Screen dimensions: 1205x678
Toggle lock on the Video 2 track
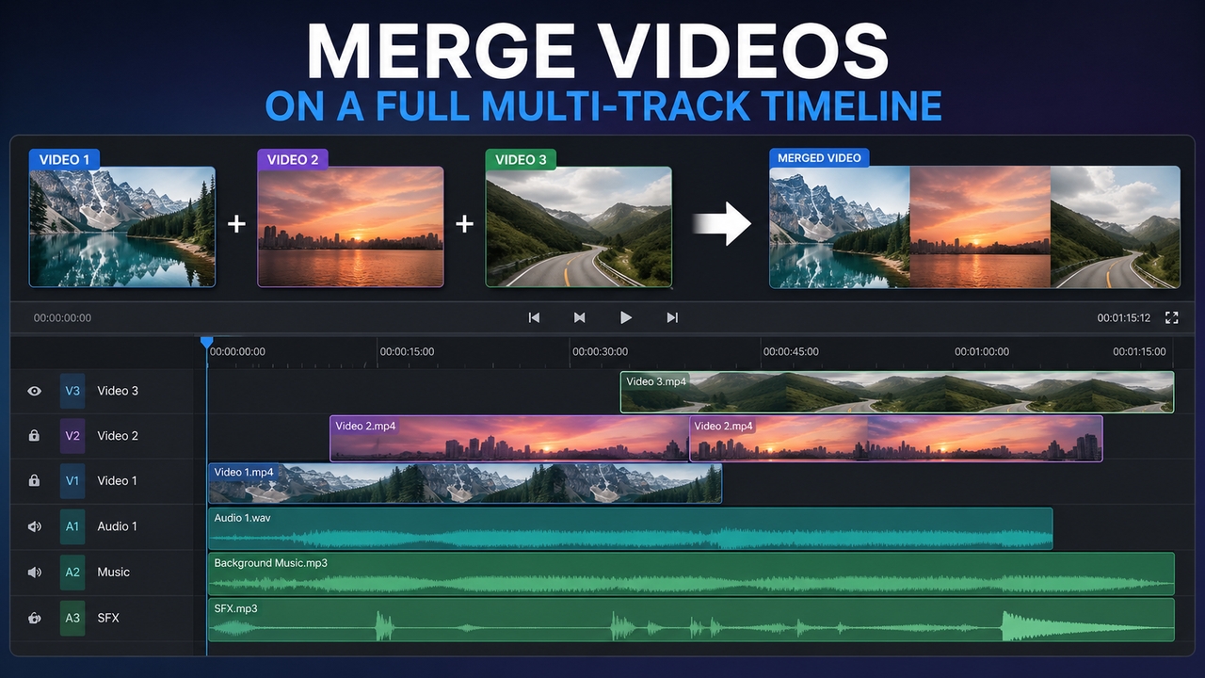point(35,436)
